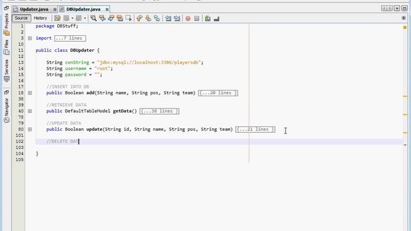
Task: Click 'package DBStuff;' on line 1
Action: tap(57, 26)
